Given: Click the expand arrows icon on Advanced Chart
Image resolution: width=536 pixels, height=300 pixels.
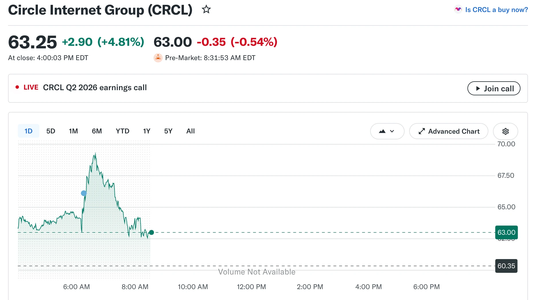Looking at the screenshot, I should coord(422,131).
